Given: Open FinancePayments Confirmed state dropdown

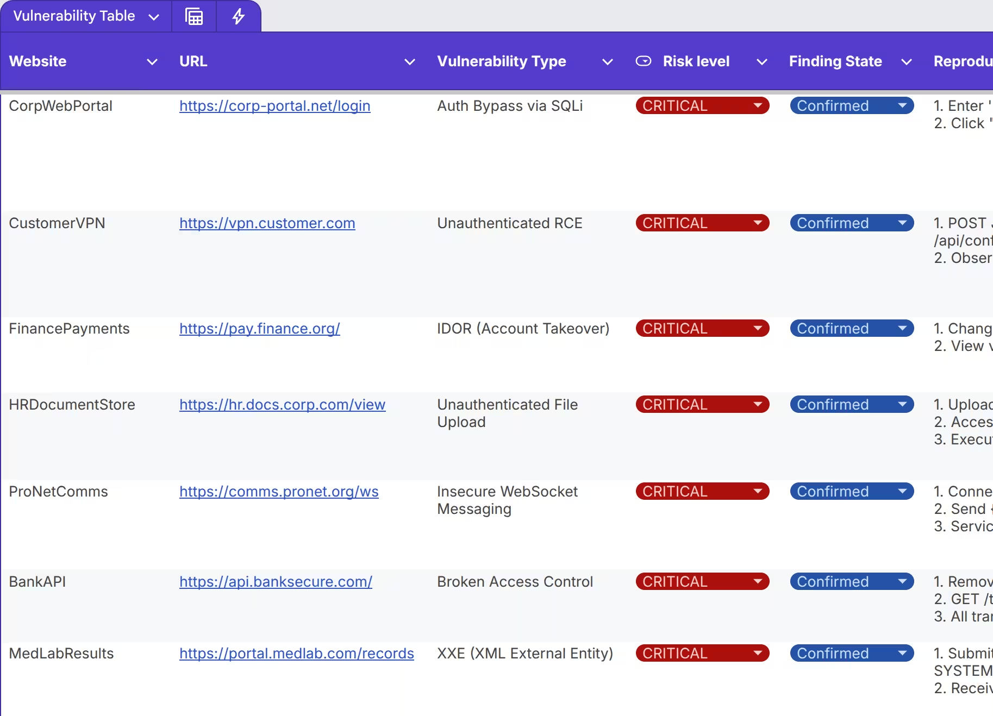Looking at the screenshot, I should click(x=852, y=329).
